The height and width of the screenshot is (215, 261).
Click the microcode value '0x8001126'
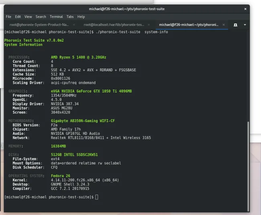[x=61, y=78]
